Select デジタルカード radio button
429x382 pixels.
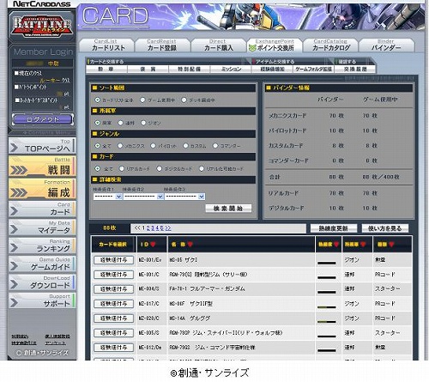click(x=160, y=168)
